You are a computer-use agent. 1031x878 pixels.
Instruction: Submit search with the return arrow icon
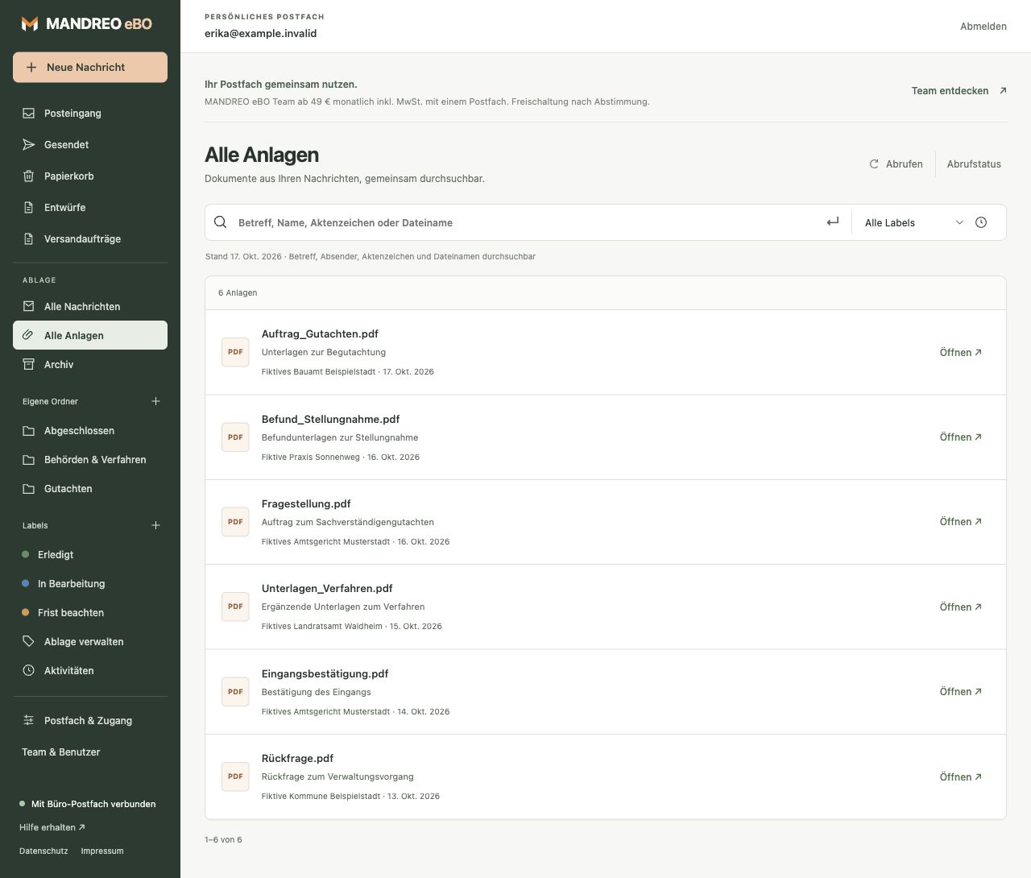pyautogui.click(x=833, y=222)
